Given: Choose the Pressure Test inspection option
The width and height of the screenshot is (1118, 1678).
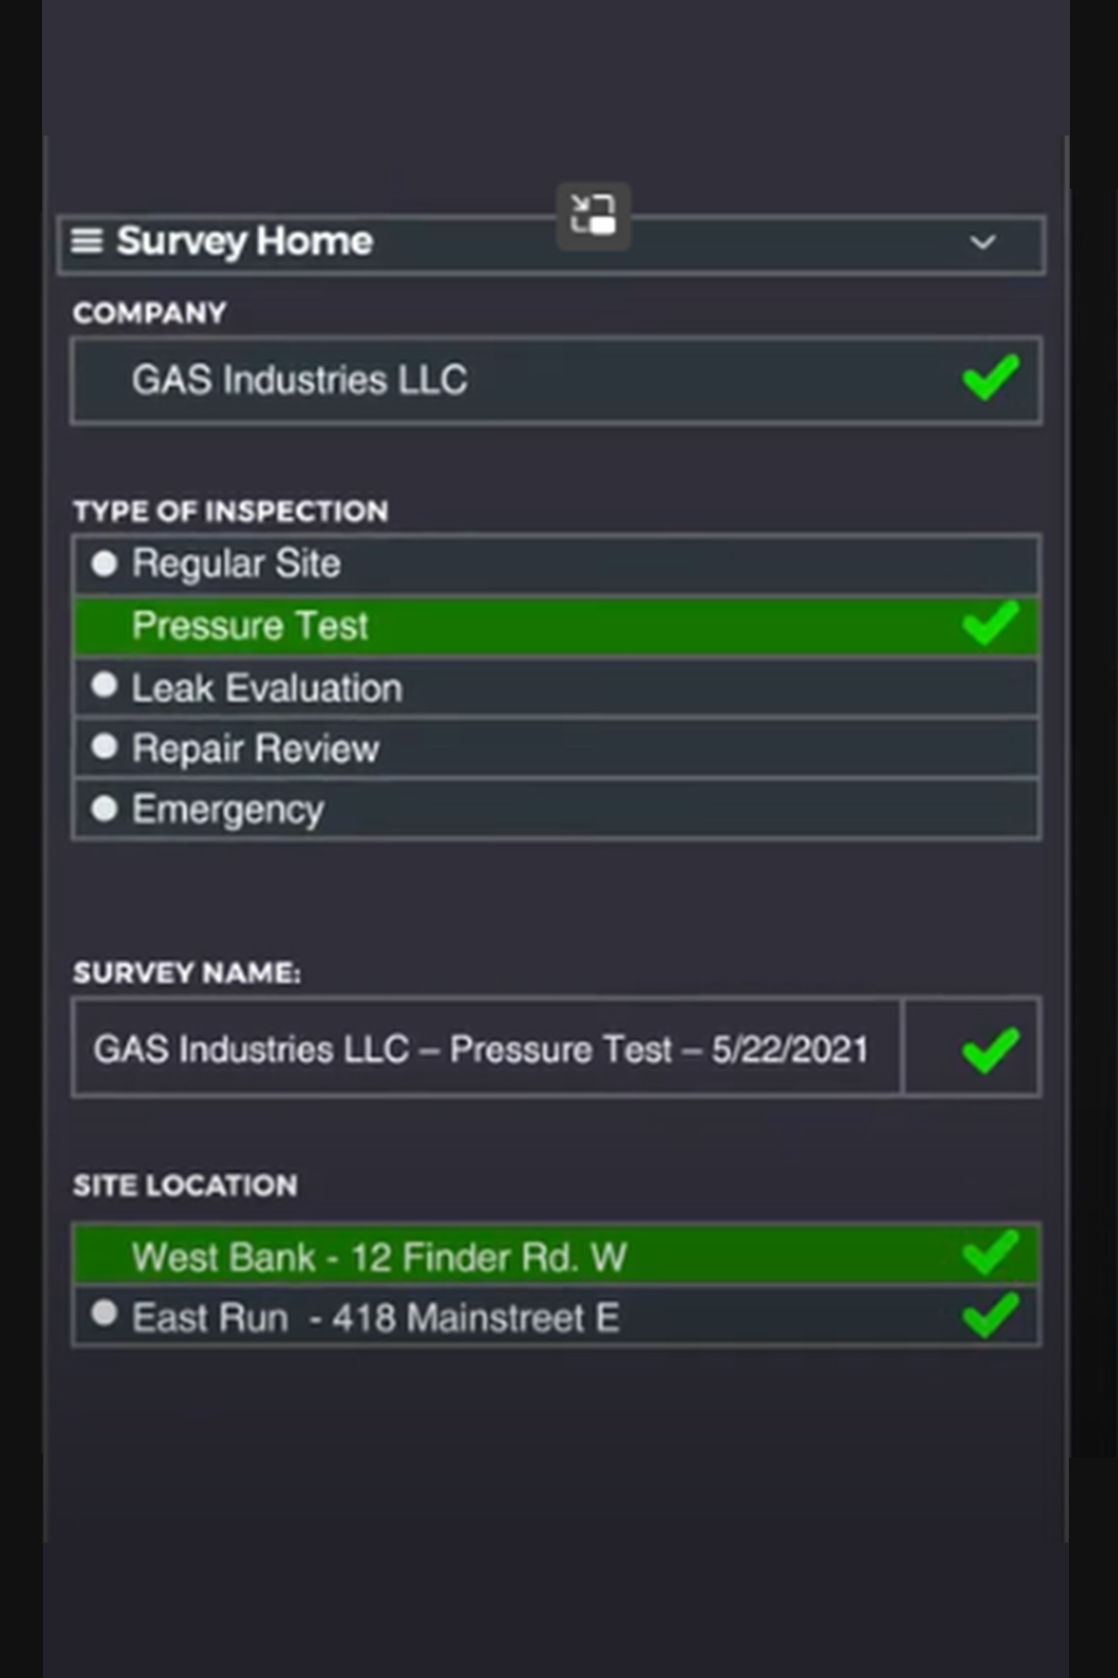Looking at the screenshot, I should 556,626.
